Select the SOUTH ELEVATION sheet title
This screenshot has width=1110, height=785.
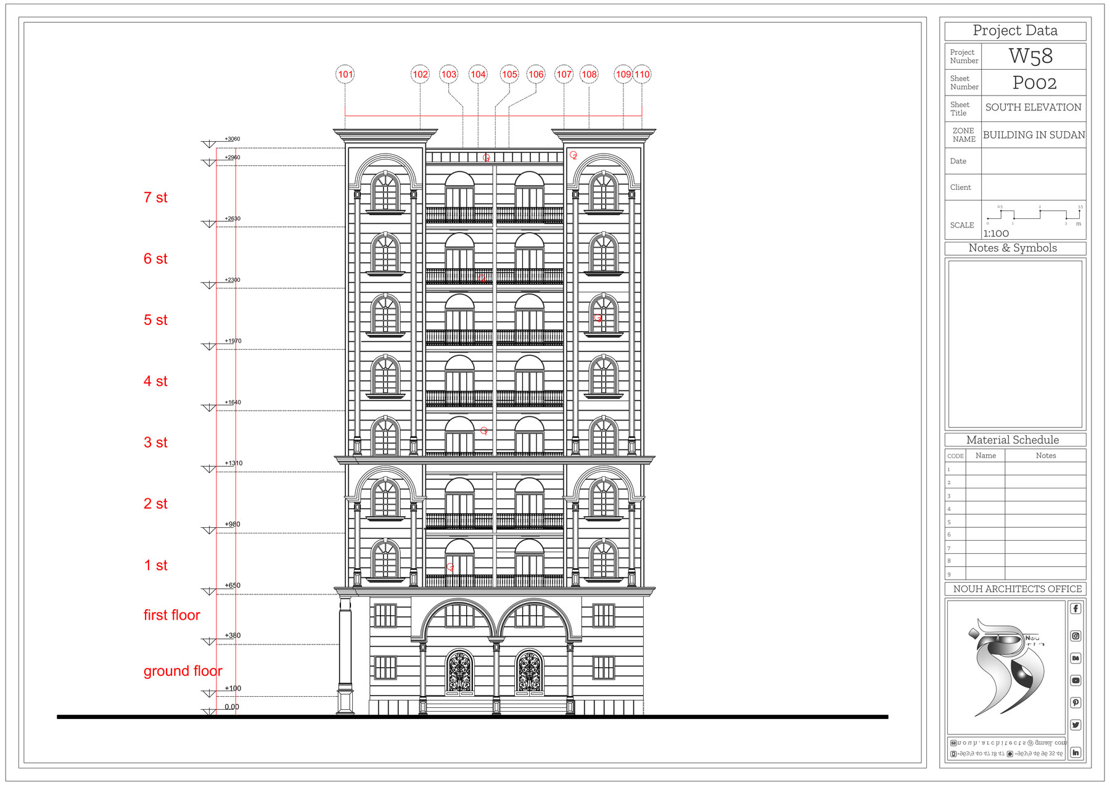(1033, 108)
